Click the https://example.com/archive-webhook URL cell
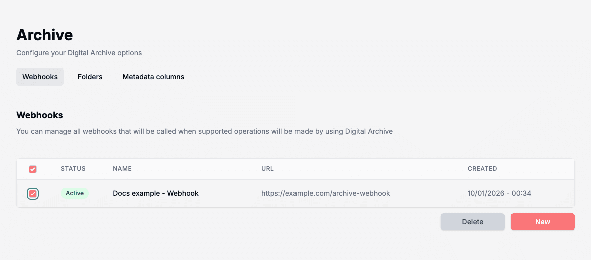 (x=326, y=193)
